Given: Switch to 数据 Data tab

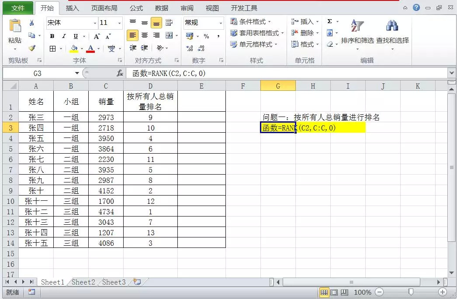Looking at the screenshot, I should [x=162, y=8].
